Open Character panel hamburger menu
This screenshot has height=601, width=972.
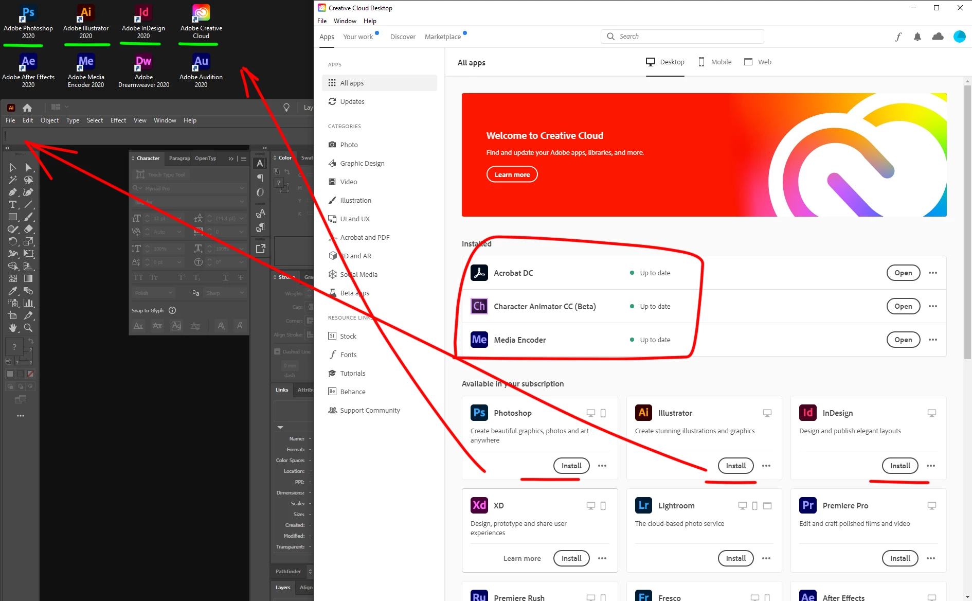point(244,158)
